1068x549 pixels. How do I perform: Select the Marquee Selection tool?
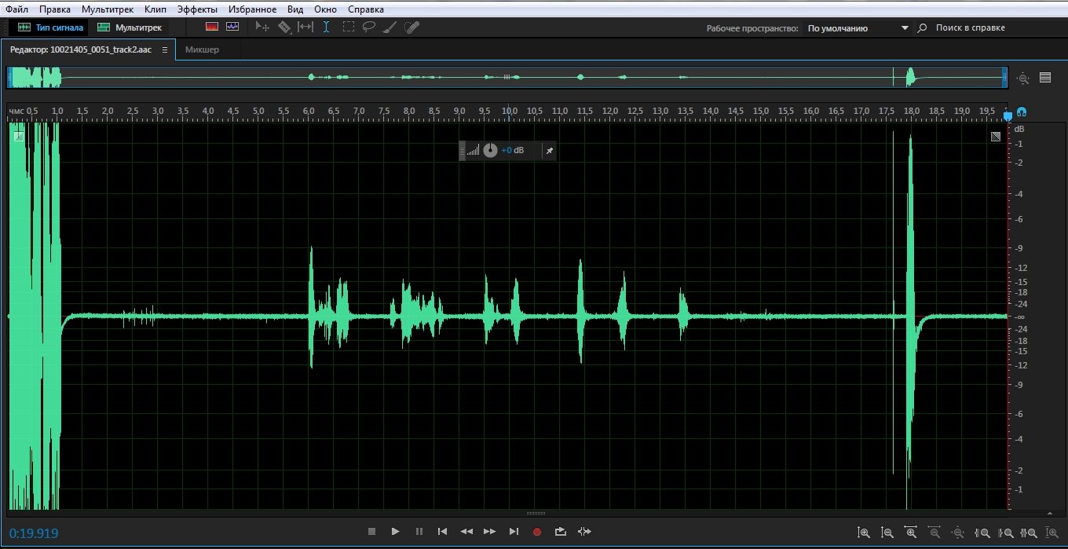[x=348, y=27]
